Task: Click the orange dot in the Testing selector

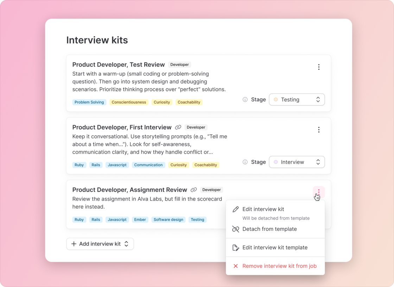Action: (275, 99)
